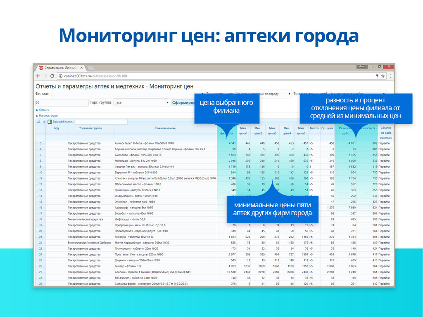The height and width of the screenshot is (317, 423).
Task: Sort by Наименование column header
Action: point(166,128)
